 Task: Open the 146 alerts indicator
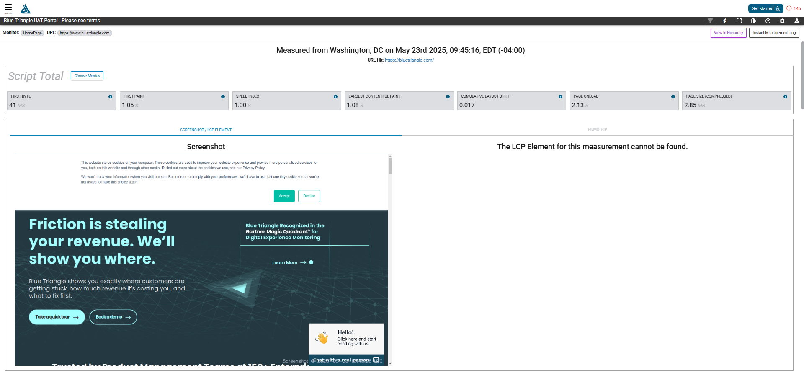pyautogui.click(x=794, y=8)
